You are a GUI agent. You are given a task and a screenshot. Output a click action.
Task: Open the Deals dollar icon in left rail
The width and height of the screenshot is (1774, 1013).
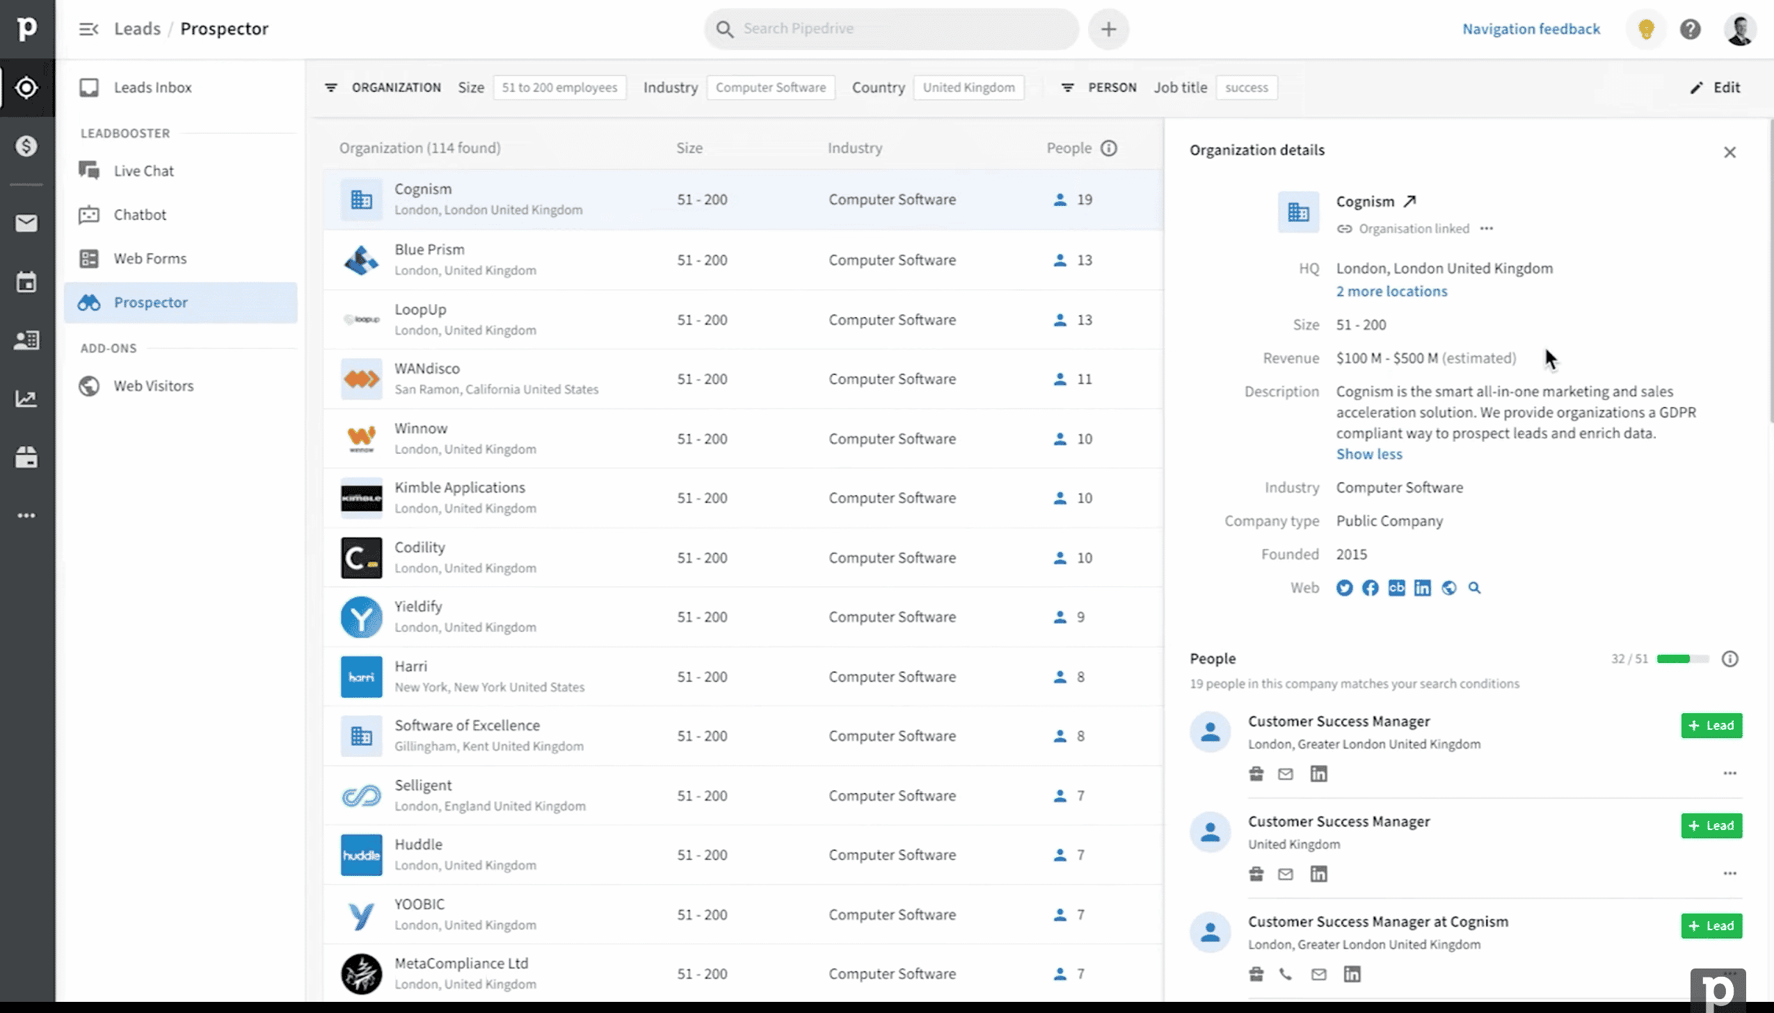tap(26, 146)
